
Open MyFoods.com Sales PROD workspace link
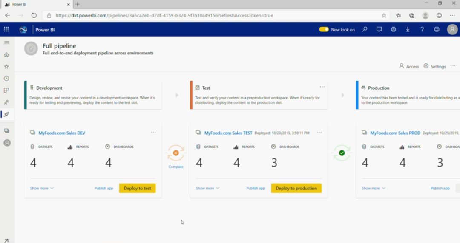click(395, 133)
